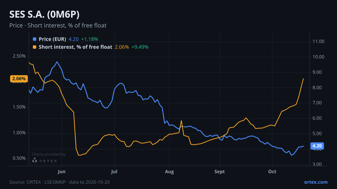Click the Sept x-axis label
Image resolution: width=337 pixels, height=189 pixels.
[x=220, y=172]
